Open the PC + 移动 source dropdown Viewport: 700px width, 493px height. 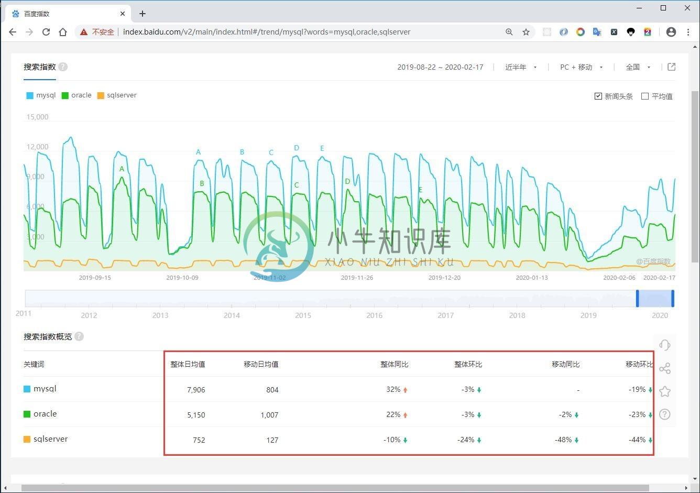(582, 67)
